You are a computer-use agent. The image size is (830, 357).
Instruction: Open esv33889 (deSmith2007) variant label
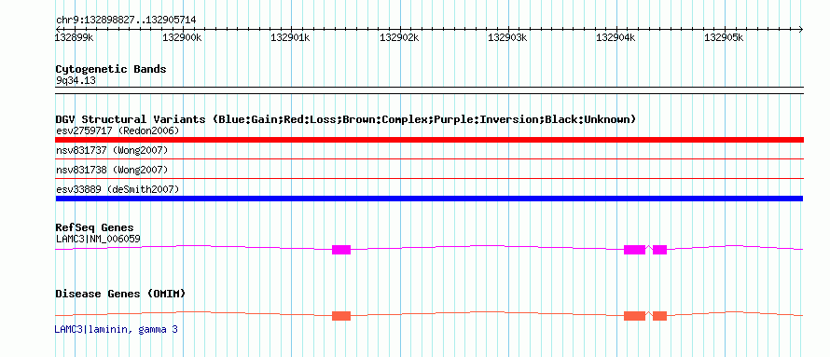click(x=118, y=189)
